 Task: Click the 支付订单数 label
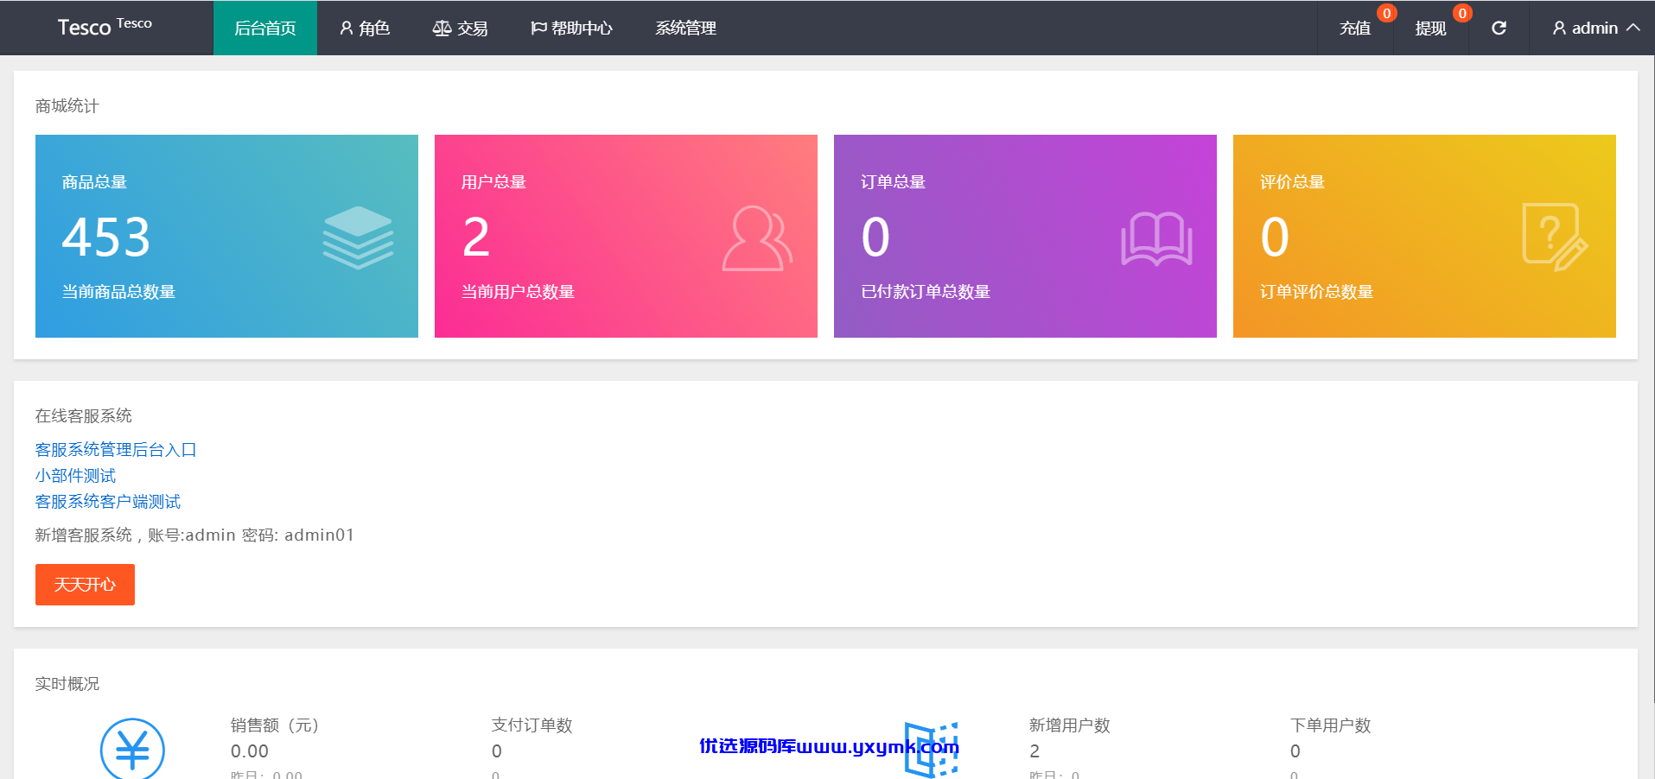532,725
